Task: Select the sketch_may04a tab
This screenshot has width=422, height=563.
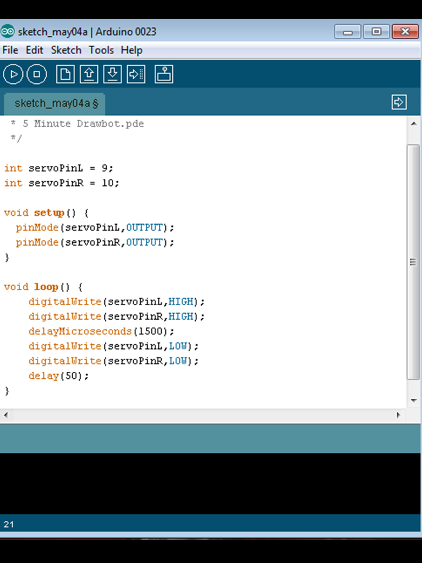Action: (55, 104)
